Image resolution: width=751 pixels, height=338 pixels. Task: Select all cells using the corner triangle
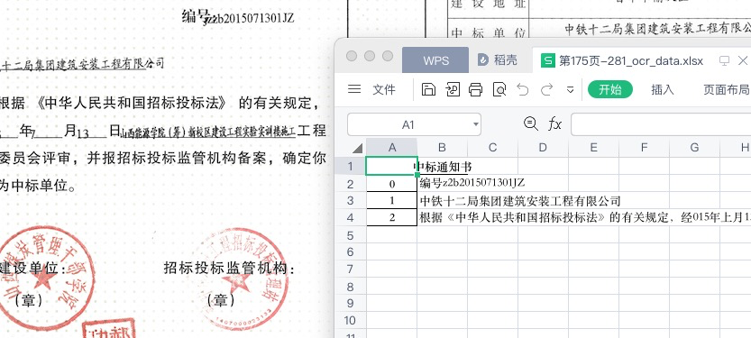(x=357, y=148)
